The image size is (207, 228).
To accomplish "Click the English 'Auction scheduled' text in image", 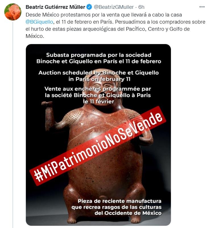I will (x=99, y=76).
